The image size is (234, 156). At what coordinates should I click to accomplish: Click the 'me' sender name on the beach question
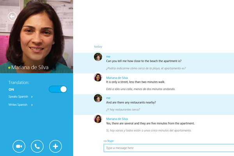point(108,57)
